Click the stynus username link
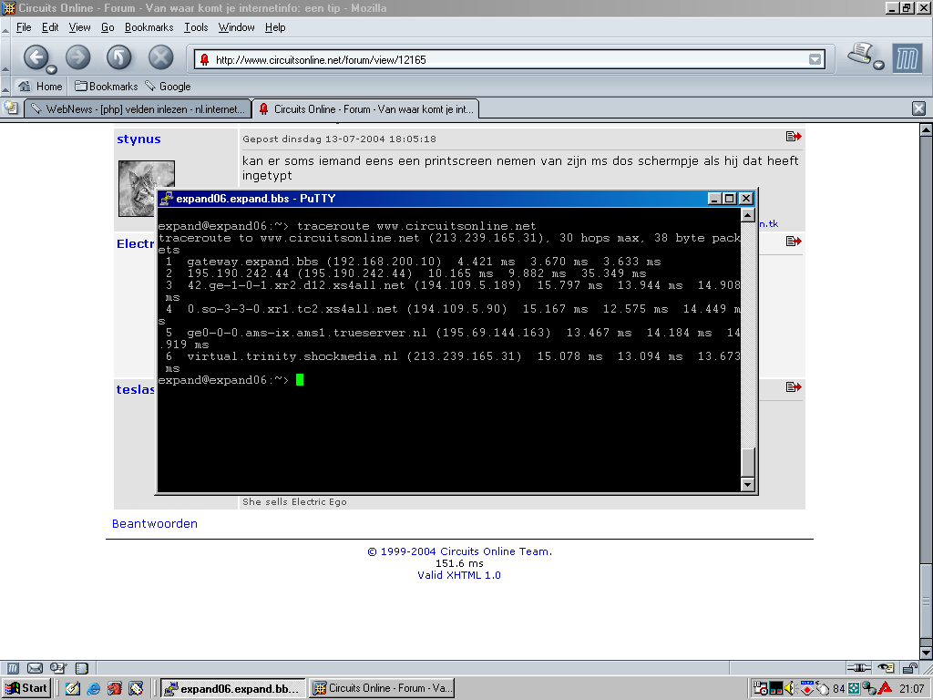The height and width of the screenshot is (700, 933). tap(138, 139)
